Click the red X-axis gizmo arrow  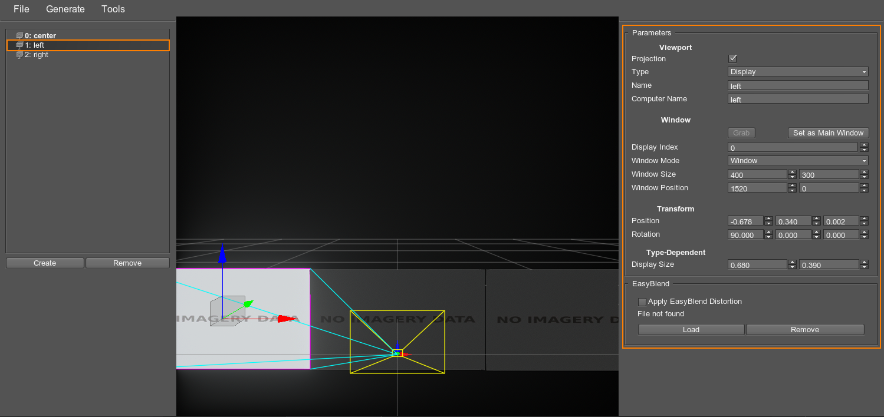pyautogui.click(x=287, y=319)
